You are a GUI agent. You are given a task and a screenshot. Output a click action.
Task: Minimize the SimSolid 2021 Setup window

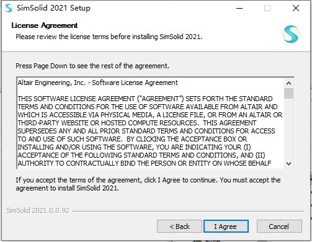[x=239, y=8]
